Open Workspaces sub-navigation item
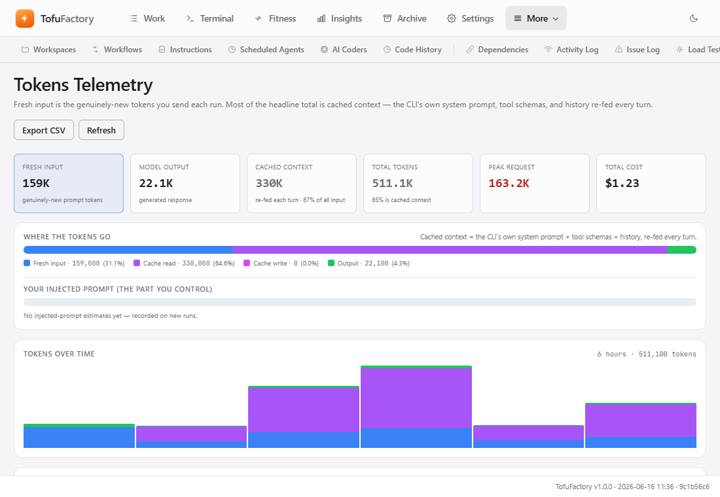The image size is (720, 497). tap(48, 50)
